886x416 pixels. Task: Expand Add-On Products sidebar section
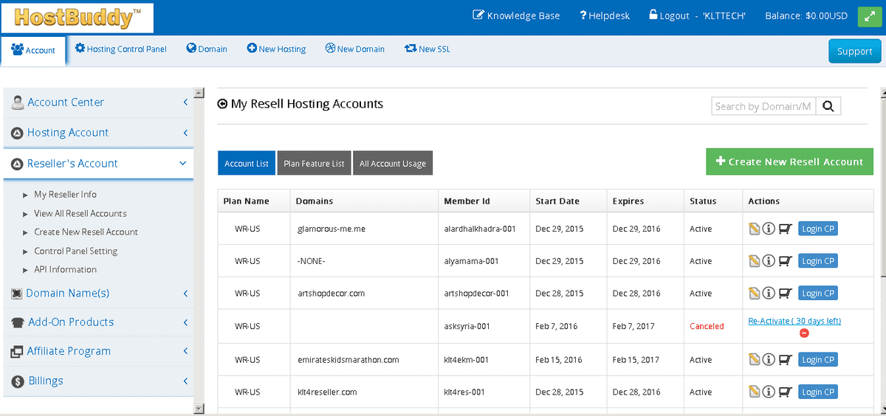[x=97, y=322]
